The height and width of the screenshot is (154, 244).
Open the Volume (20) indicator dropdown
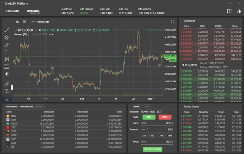(x=29, y=34)
